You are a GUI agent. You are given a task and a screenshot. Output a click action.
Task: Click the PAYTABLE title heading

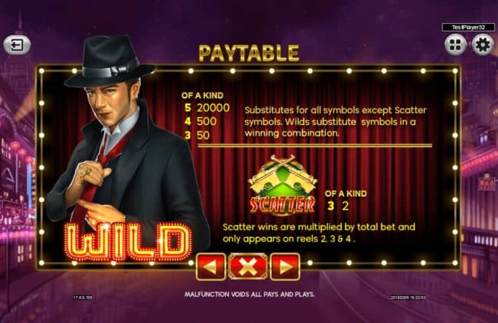pyautogui.click(x=249, y=53)
